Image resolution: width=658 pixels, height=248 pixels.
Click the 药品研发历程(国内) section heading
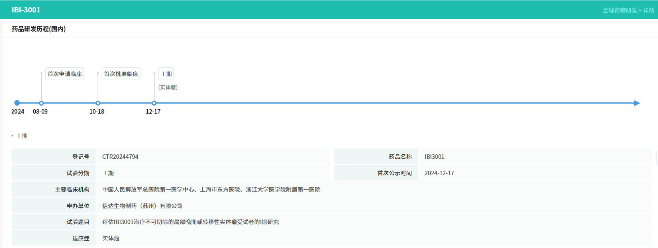pos(39,29)
